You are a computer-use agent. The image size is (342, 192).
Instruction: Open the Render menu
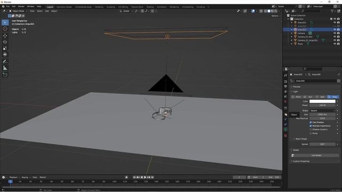(x=21, y=6)
